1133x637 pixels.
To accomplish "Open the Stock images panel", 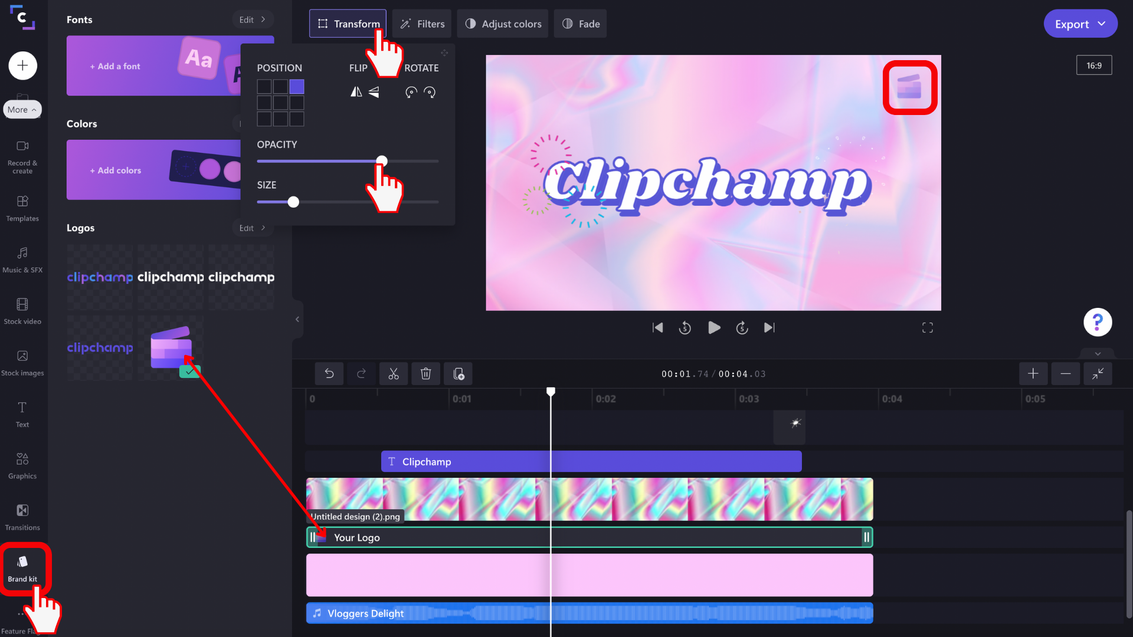I will coord(22,363).
